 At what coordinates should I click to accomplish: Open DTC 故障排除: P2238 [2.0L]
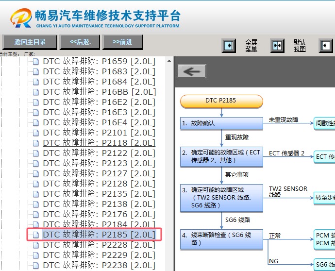point(99,266)
